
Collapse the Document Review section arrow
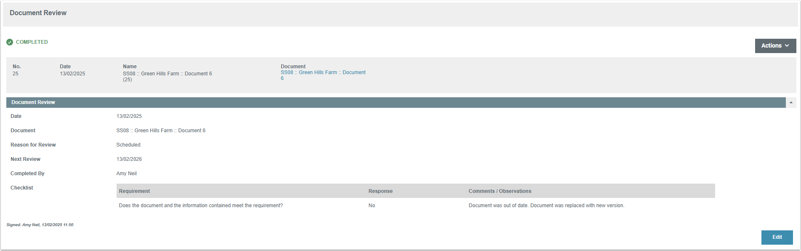[791, 102]
